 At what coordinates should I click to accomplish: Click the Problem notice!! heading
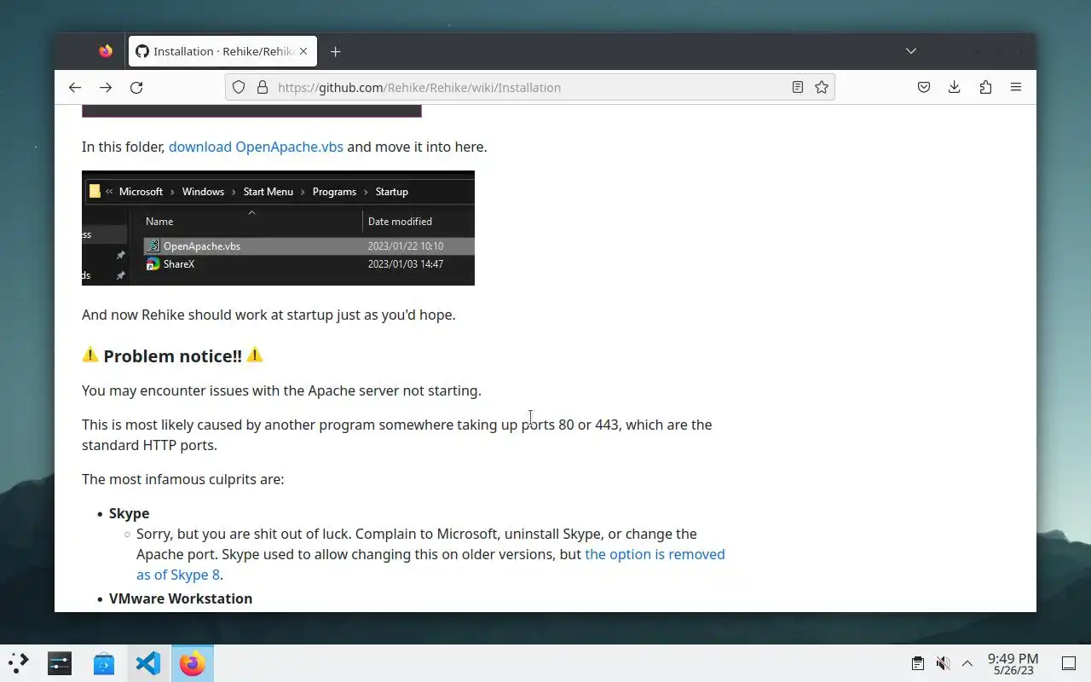coord(172,355)
